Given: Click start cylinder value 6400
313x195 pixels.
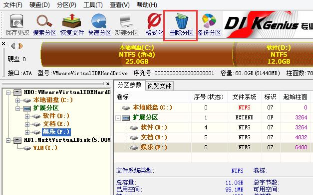Looking at the screenshot, I should 301,147.
